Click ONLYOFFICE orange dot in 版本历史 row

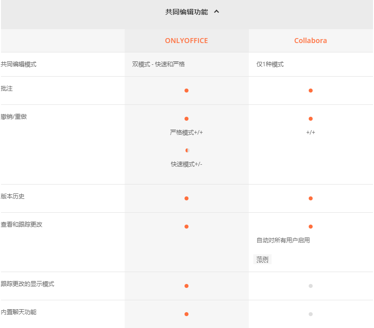click(187, 198)
